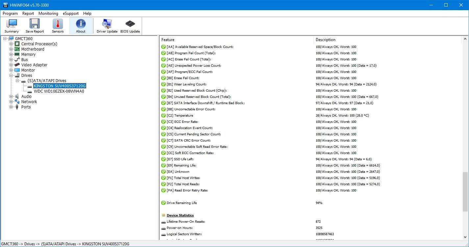Click green check beside Wear Leveling Count
This screenshot has width=469, height=247.
point(163,84)
